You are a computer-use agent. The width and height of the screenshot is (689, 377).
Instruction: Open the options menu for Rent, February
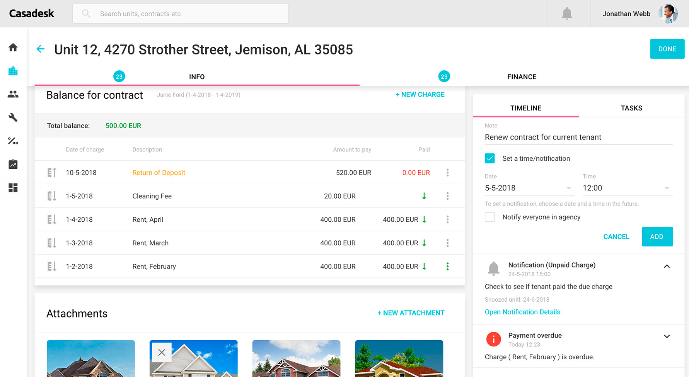click(447, 266)
